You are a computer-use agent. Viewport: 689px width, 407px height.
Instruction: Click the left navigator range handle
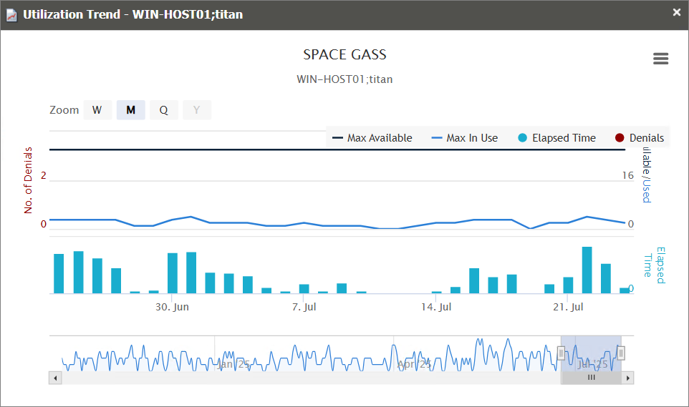[561, 353]
